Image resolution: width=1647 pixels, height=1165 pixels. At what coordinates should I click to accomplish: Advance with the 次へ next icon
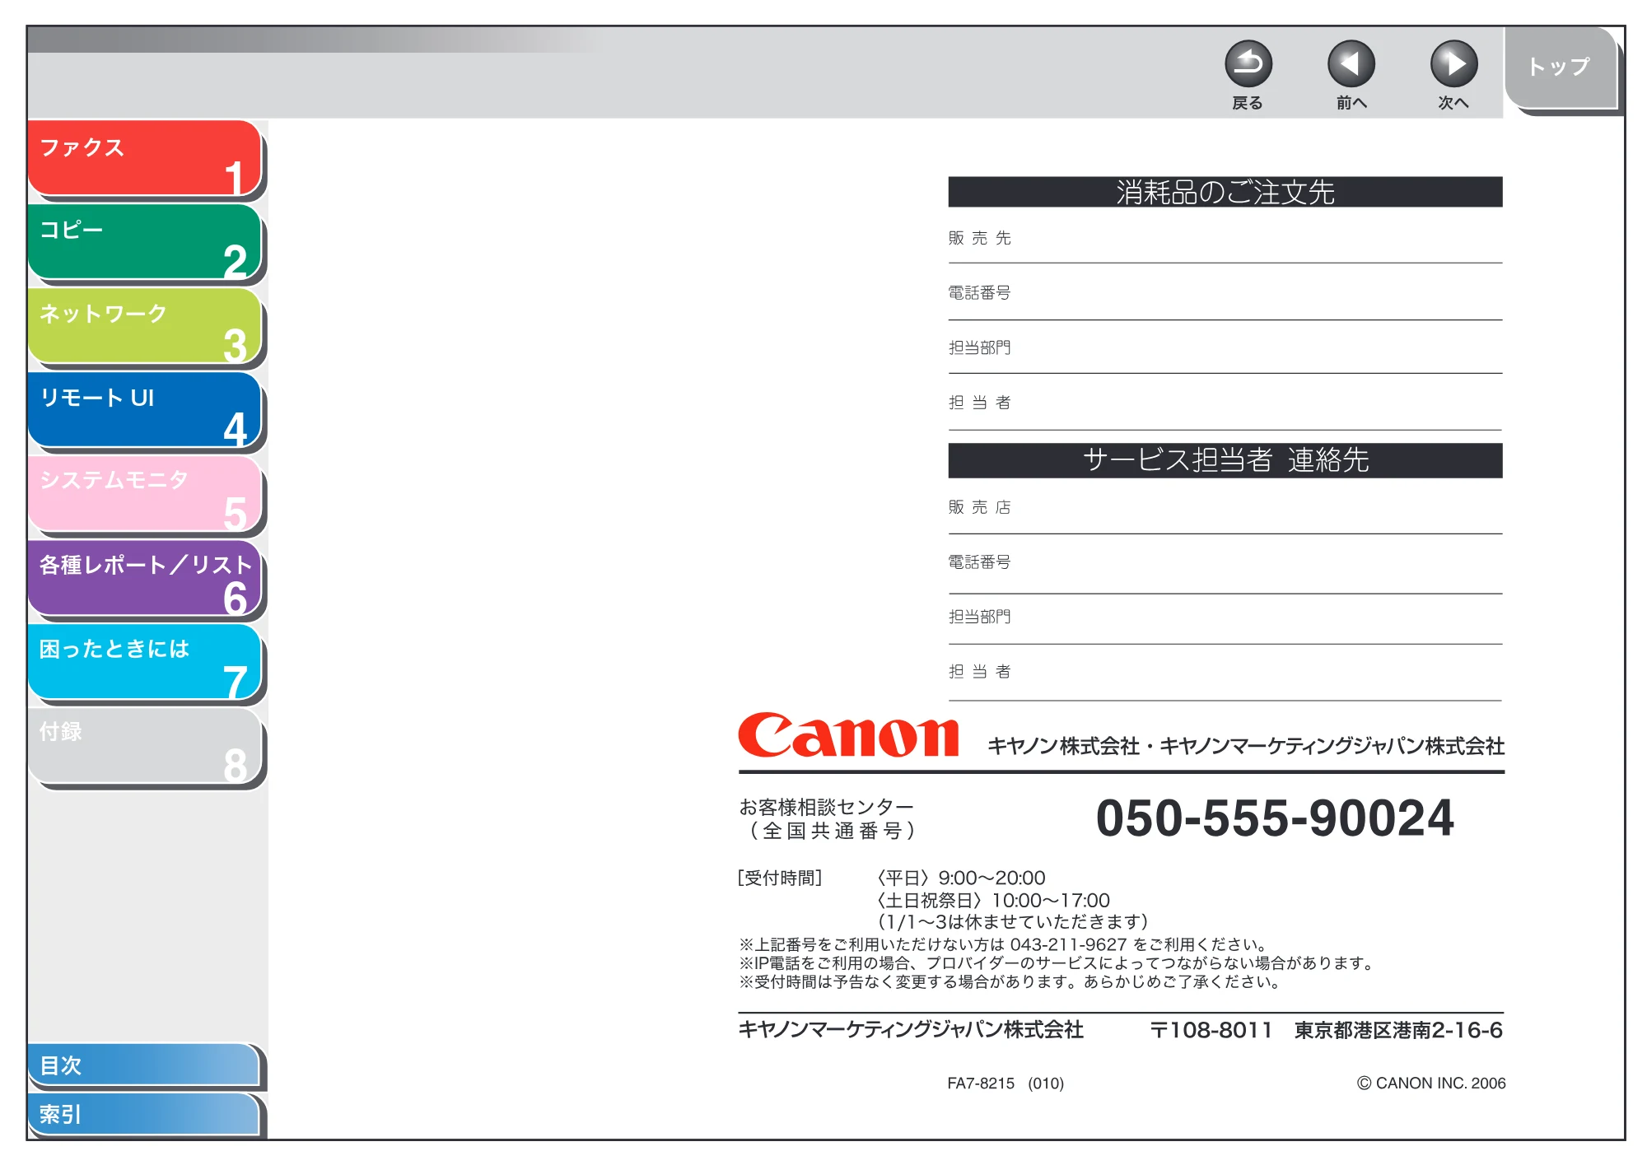pos(1453,64)
